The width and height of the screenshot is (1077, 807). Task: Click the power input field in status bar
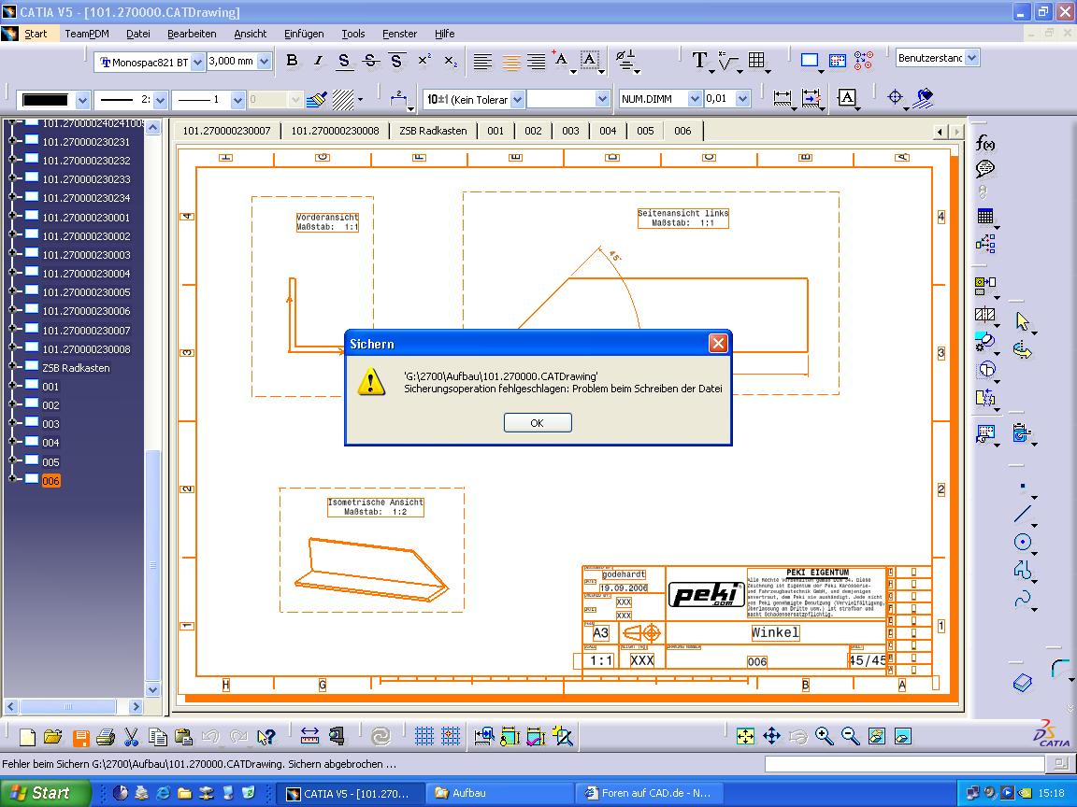(904, 763)
